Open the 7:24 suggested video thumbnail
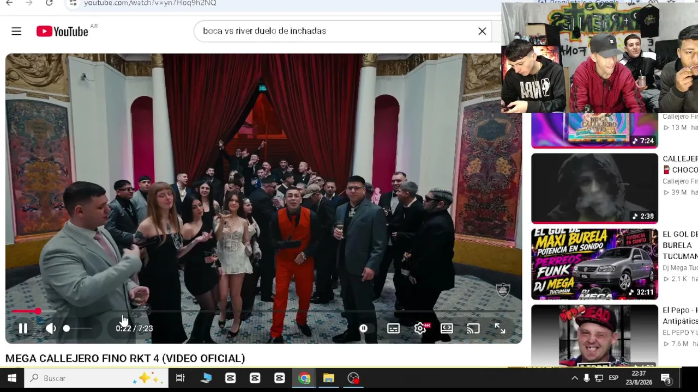This screenshot has height=392, width=698. click(594, 131)
